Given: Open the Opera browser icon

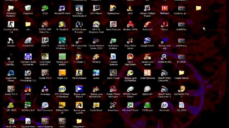Looking at the screenshot, I should tap(165, 25).
